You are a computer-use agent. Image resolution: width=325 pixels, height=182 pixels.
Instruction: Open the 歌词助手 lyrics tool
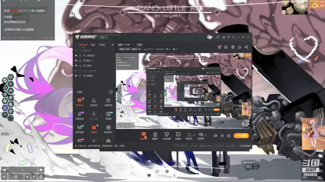click(108, 129)
